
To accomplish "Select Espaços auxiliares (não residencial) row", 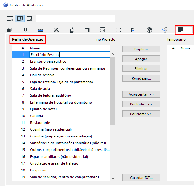I will pos(61,157).
